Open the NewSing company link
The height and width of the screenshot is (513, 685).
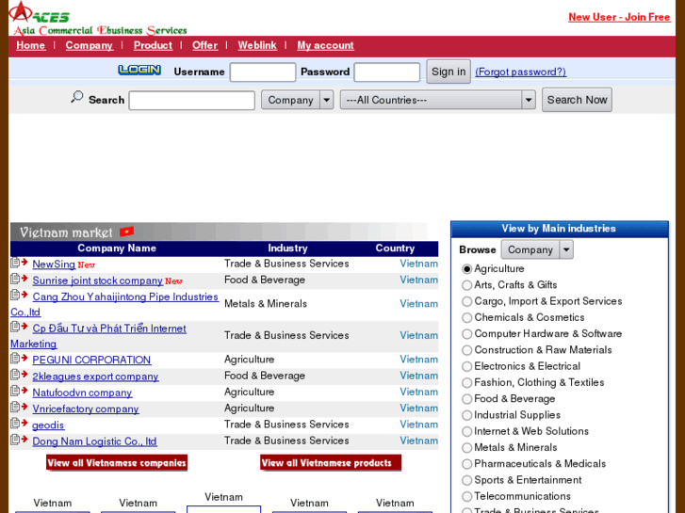54,265
